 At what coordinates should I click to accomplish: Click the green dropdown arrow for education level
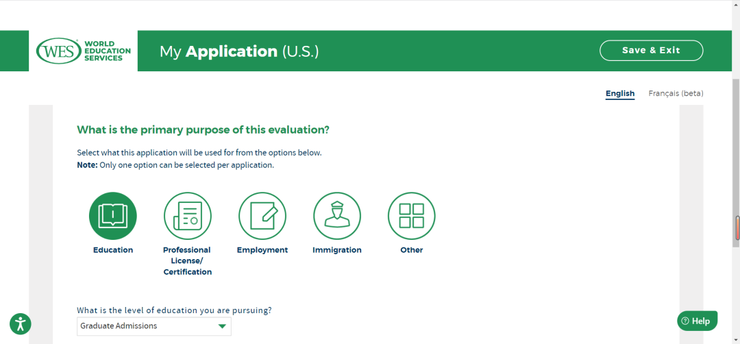pos(222,326)
